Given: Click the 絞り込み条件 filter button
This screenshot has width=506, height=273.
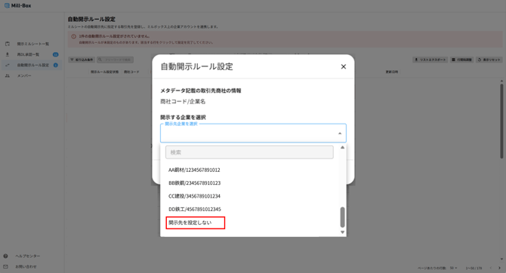Looking at the screenshot, I should [82, 60].
